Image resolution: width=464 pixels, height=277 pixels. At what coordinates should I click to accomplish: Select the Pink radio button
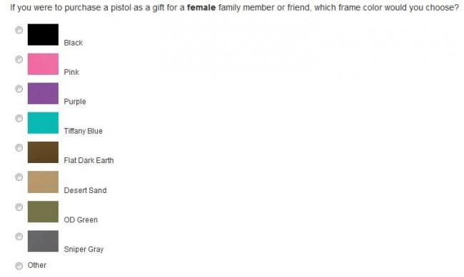click(19, 60)
